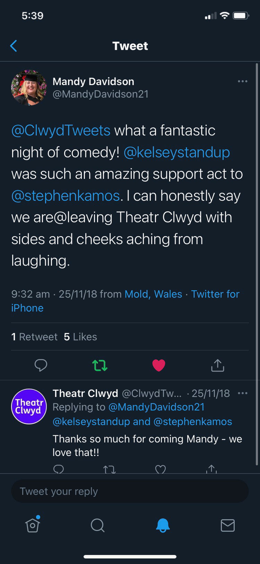Open the Theatr Clwyd purple avatar
260x564 pixels.
pos(29,406)
